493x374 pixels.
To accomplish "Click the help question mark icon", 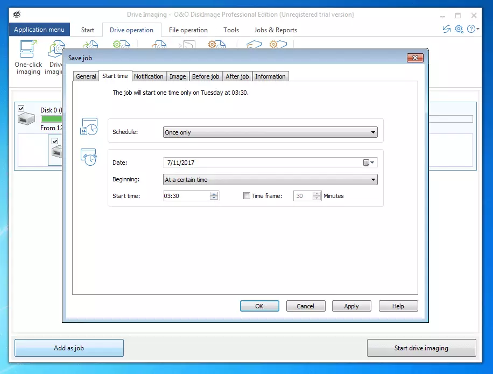I will click(x=471, y=29).
